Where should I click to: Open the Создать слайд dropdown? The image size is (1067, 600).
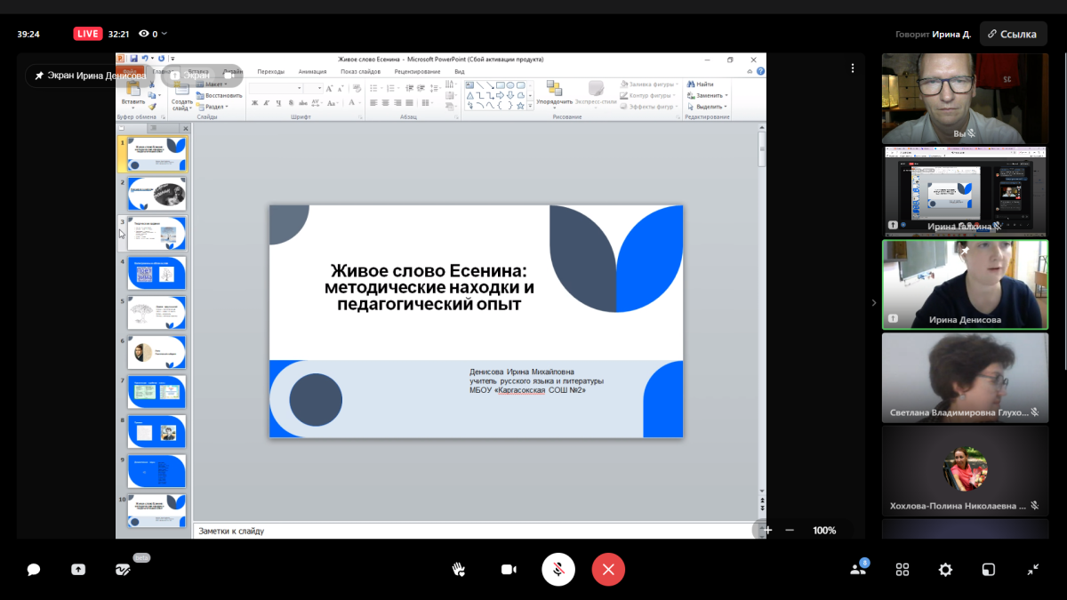(x=181, y=96)
